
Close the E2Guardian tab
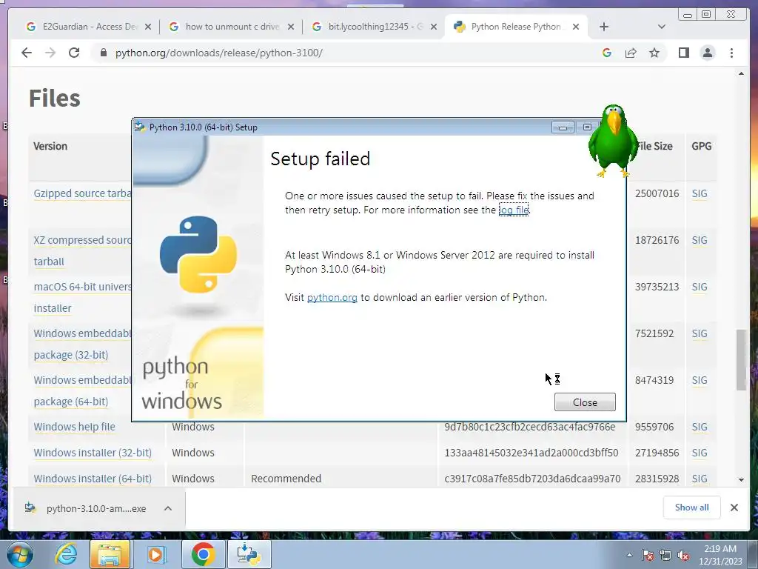pyautogui.click(x=148, y=27)
